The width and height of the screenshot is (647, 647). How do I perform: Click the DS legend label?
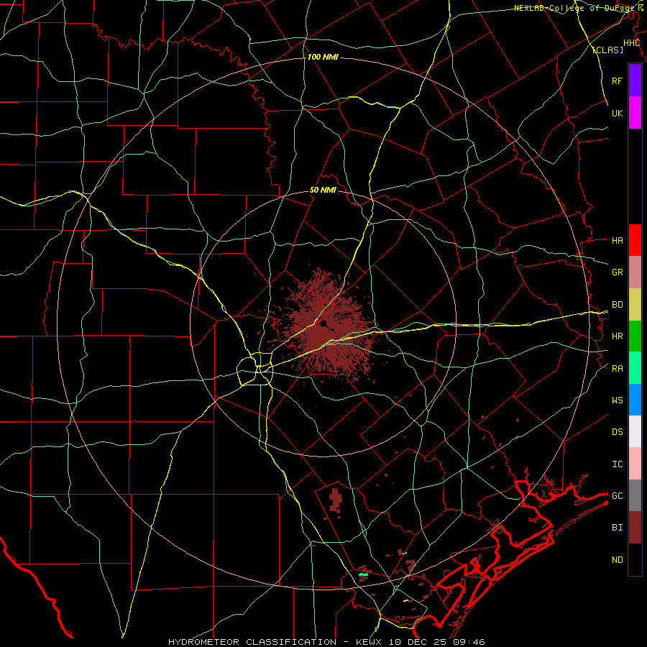click(x=617, y=432)
